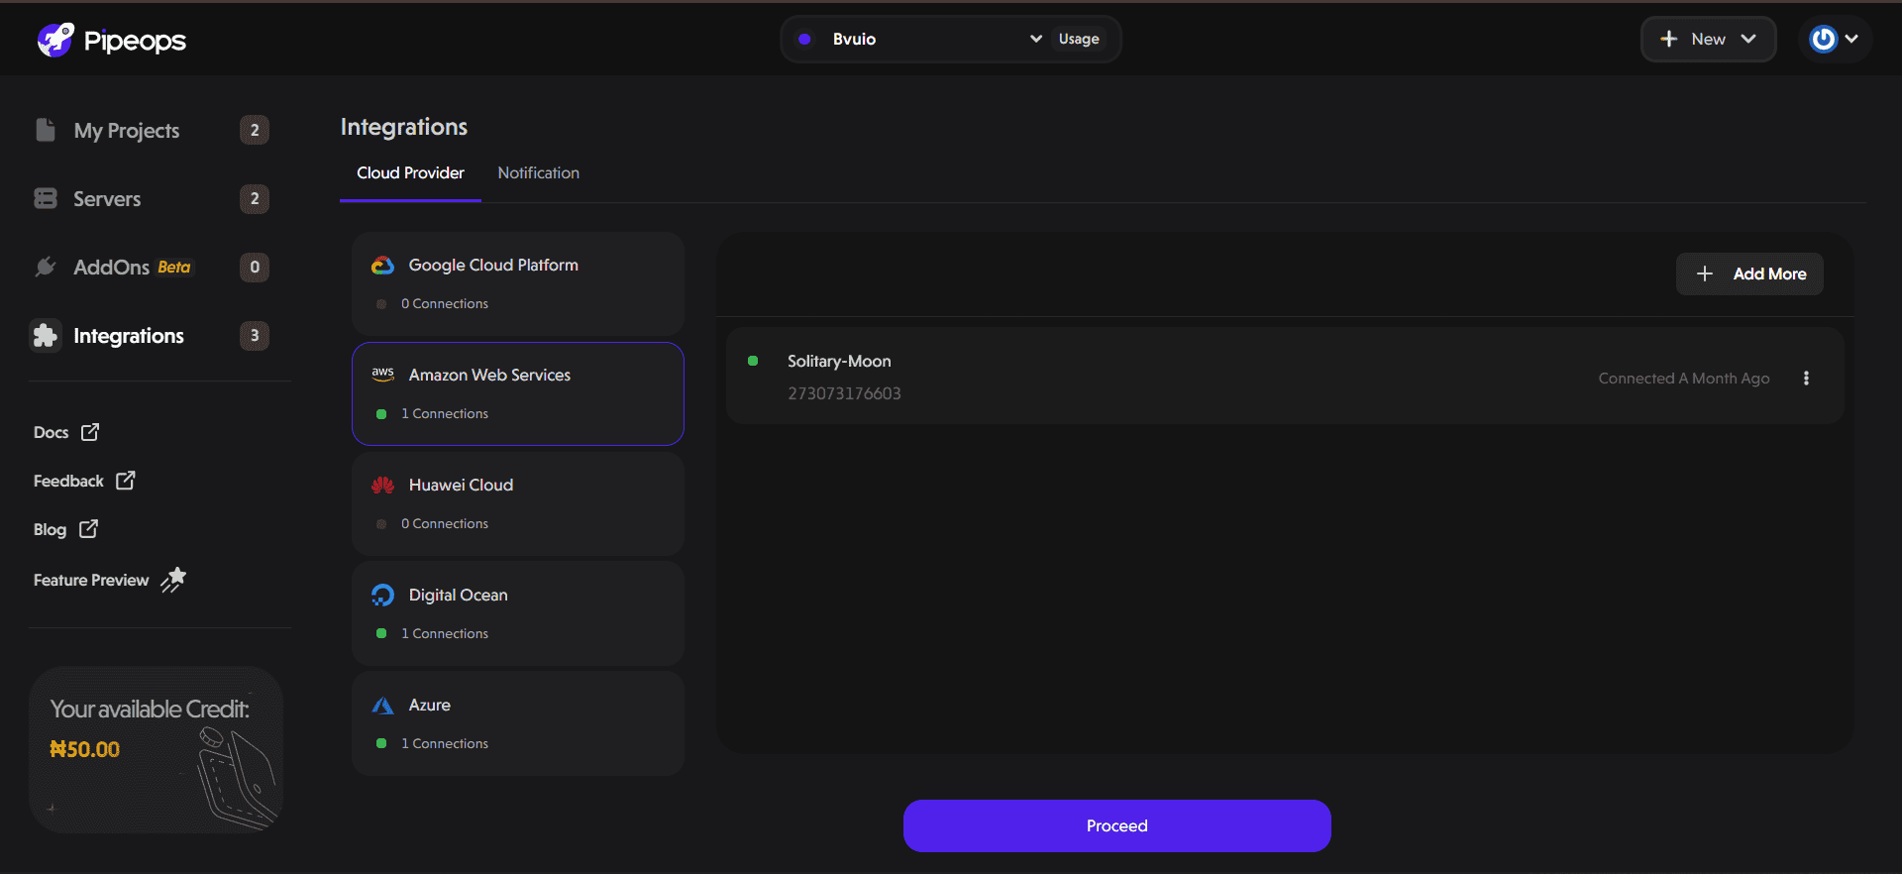Viewport: 1902px width, 874px height.
Task: Select the Google Cloud Platform card
Action: click(x=518, y=283)
